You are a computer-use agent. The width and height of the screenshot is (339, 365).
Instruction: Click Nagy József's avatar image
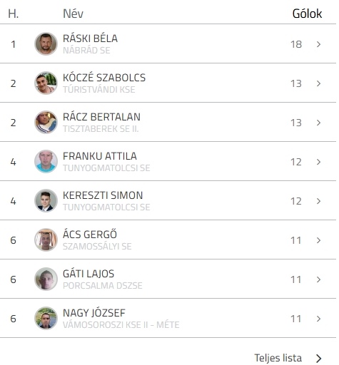46,319
